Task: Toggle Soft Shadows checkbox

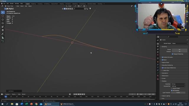Action: tap(172, 90)
